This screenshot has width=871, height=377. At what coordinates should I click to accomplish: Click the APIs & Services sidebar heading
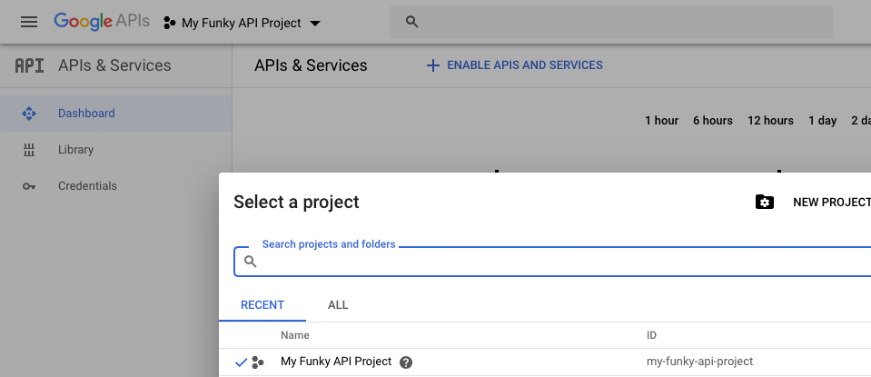114,65
